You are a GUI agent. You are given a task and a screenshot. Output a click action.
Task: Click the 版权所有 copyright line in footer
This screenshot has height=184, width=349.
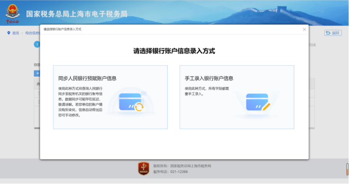[x=182, y=166]
